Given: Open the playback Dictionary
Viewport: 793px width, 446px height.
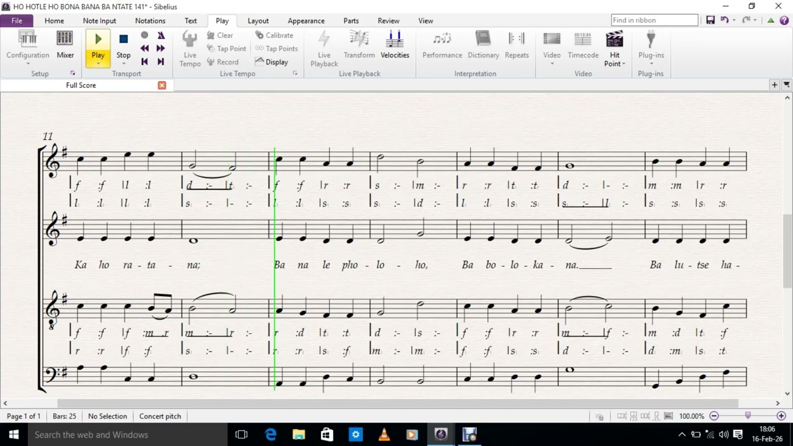Looking at the screenshot, I should [x=483, y=45].
